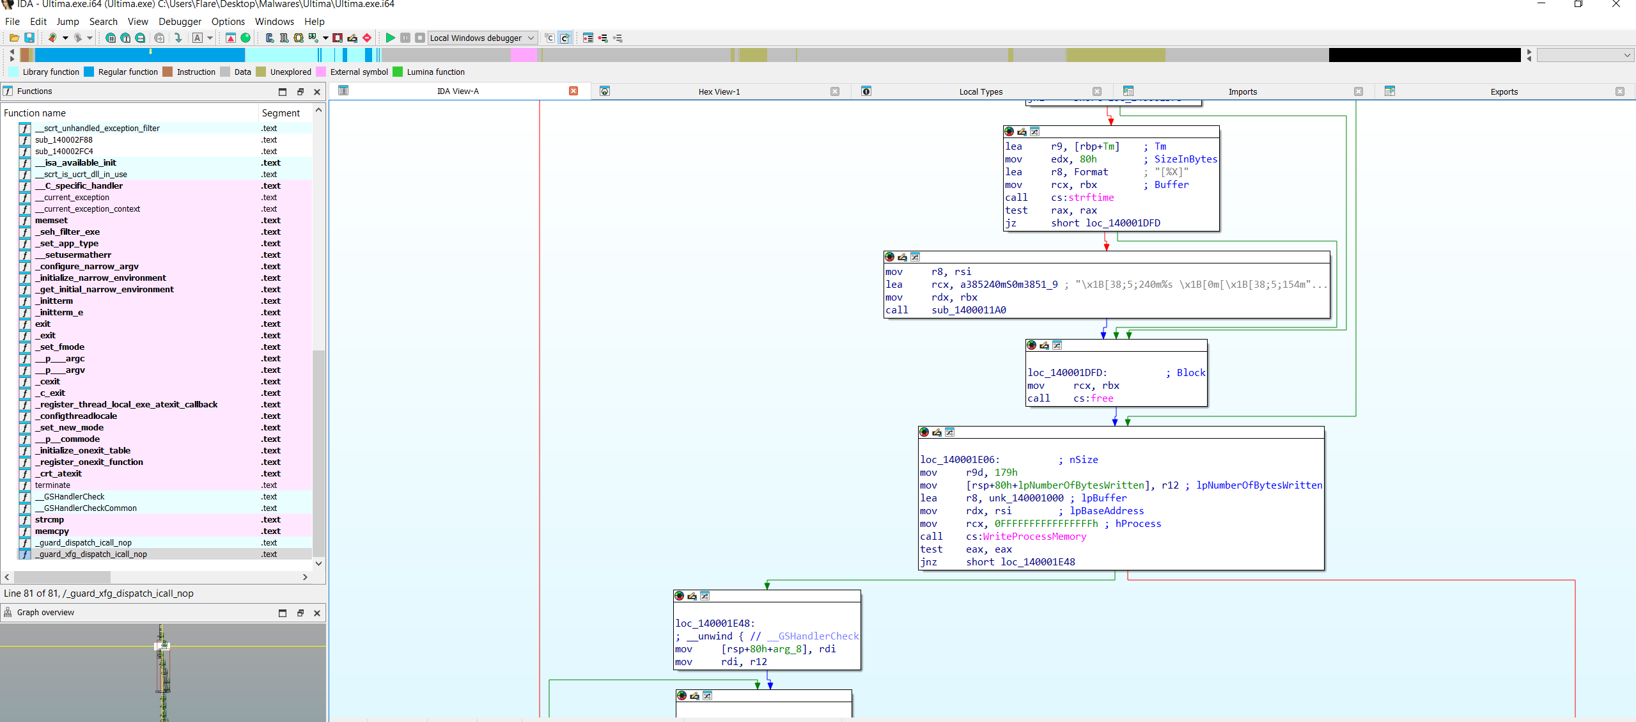Click the Save database floppy icon
Screen dimensions: 1636x722
[x=29, y=38]
